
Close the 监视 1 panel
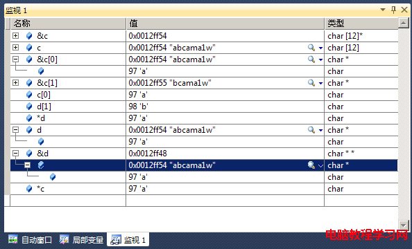(x=404, y=10)
